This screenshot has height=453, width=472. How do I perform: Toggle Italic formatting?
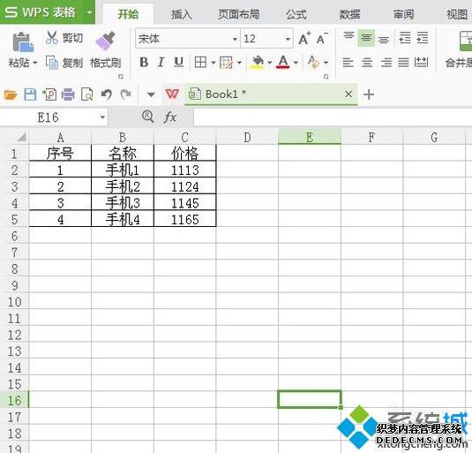[161, 63]
